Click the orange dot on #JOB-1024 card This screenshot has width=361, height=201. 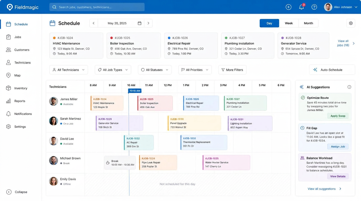point(54,38)
